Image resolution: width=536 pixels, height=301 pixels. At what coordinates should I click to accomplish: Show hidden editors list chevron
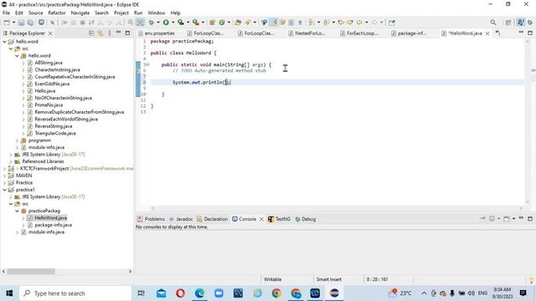coord(498,33)
